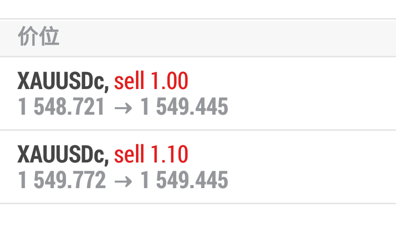Screen dimensions: 396x246
Task: Select the XAUUSDc sell 1.10 position row
Action: tap(198, 167)
